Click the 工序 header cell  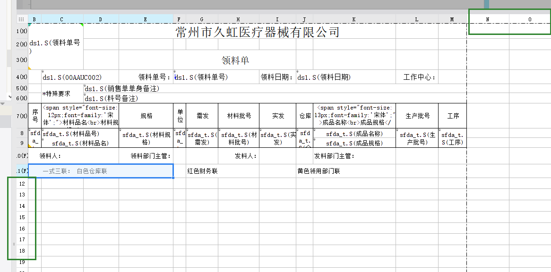[453, 116]
